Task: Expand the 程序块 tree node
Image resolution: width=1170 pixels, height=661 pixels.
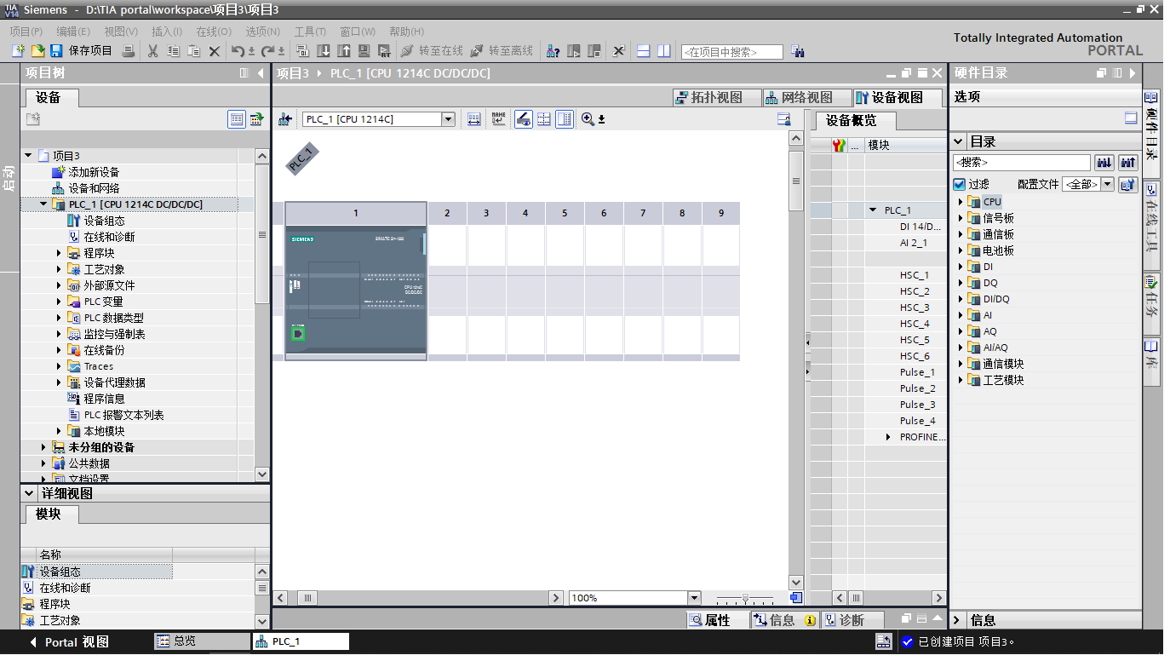Action: [x=60, y=253]
